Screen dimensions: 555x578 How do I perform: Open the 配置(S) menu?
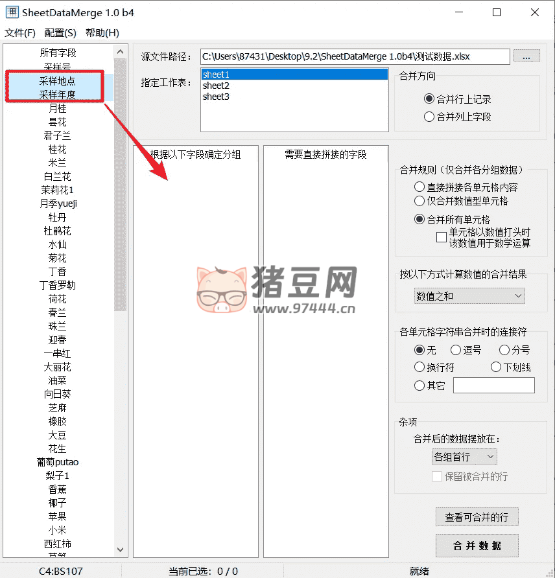60,33
